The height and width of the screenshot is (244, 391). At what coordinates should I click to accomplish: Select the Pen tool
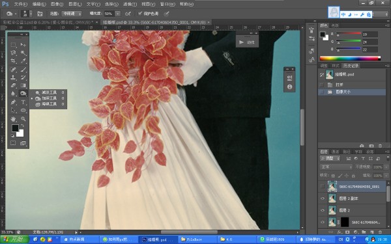click(13, 102)
